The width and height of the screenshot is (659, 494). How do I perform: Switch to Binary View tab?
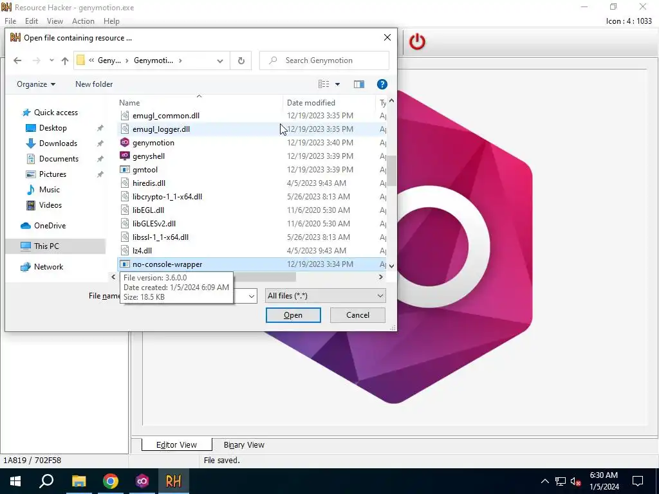coord(244,445)
